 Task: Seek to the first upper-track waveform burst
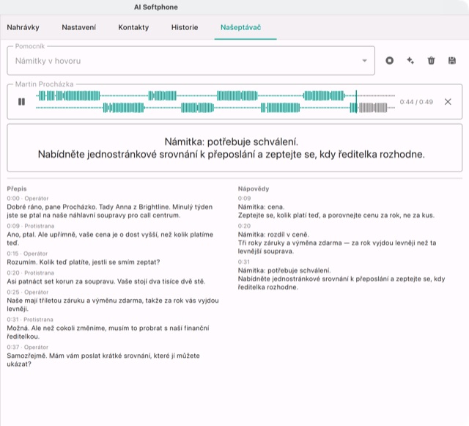point(69,96)
